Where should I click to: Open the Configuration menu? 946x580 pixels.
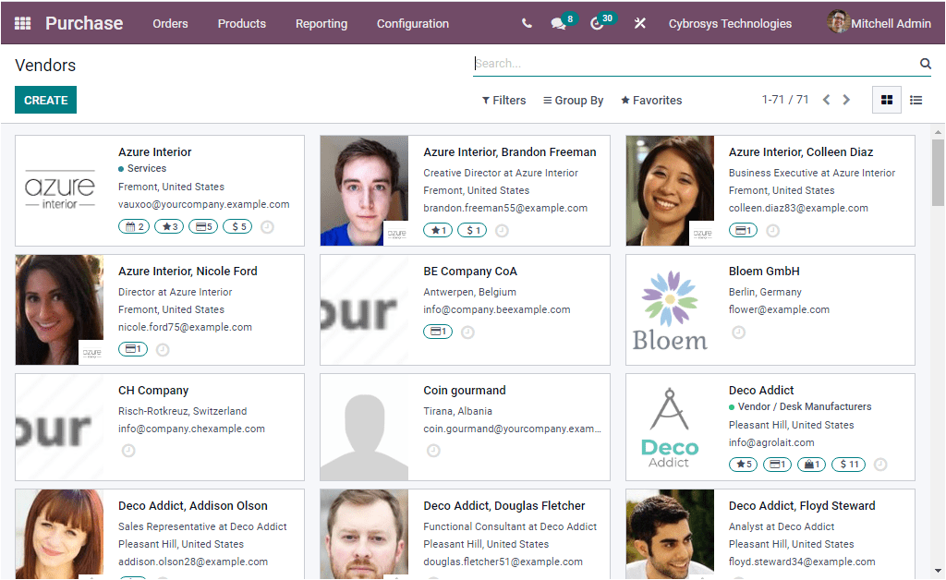pos(412,24)
